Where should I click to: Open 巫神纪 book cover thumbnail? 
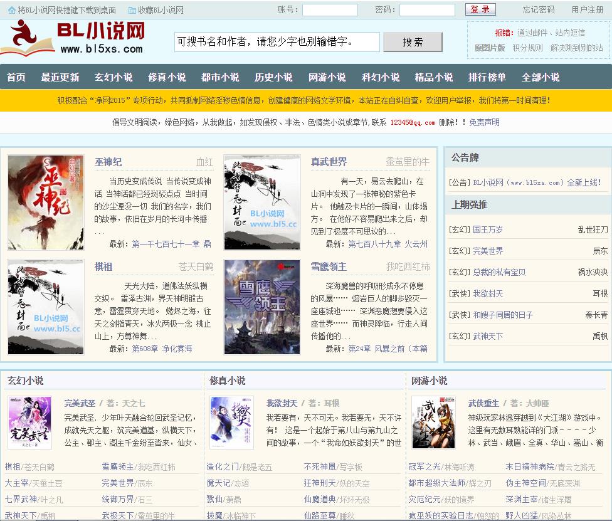(x=46, y=202)
